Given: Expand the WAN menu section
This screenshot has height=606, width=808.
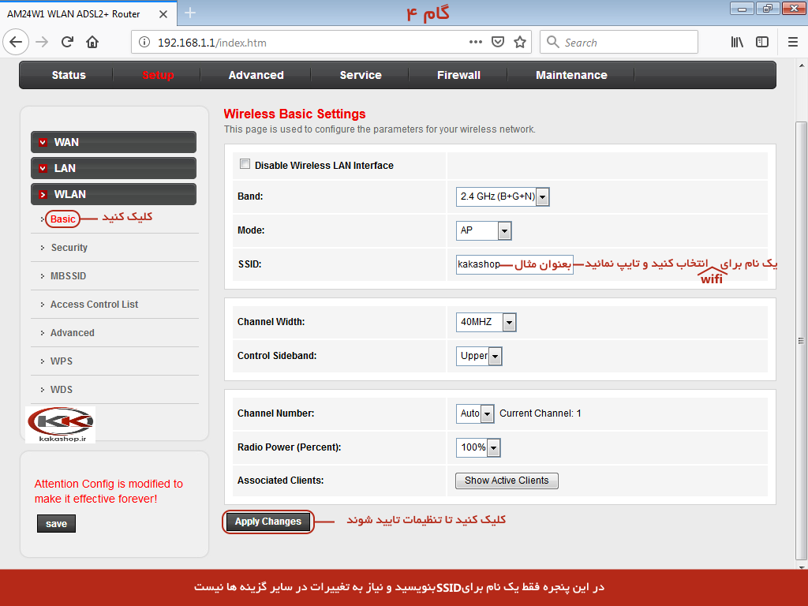Looking at the screenshot, I should [114, 142].
